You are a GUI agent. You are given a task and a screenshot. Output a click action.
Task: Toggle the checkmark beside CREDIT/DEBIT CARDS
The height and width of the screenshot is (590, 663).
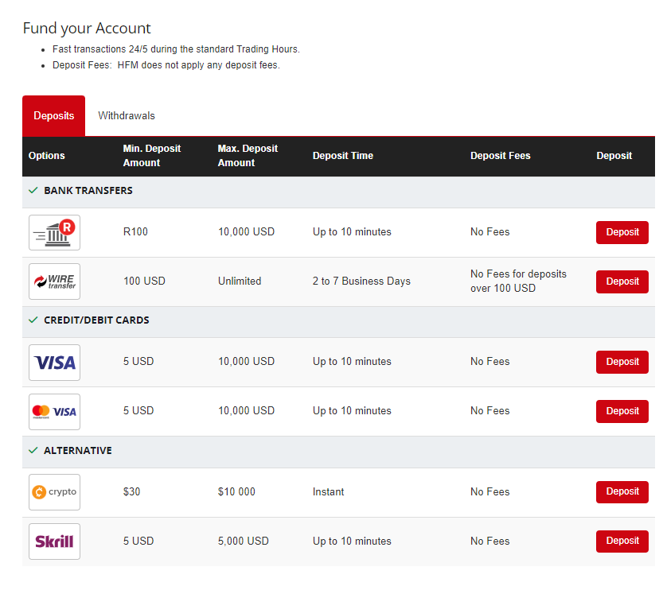(32, 320)
